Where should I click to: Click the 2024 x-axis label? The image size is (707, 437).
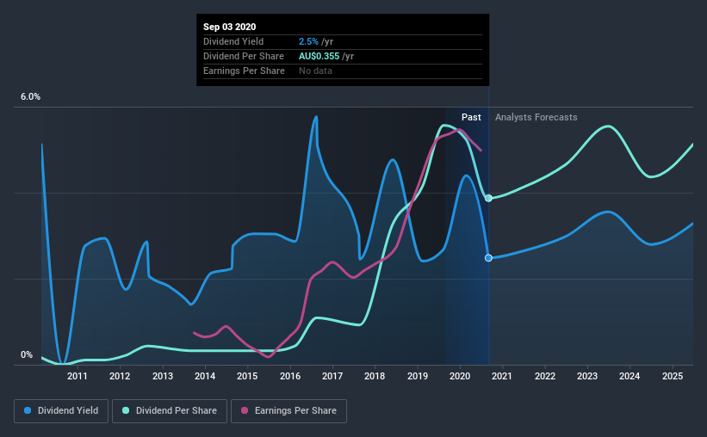[x=629, y=376]
